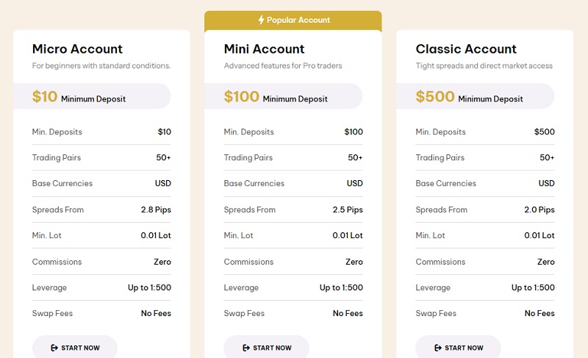The width and height of the screenshot is (588, 358).
Task: Click Micro Account's Leverage Up to 1:500 row
Action: tap(101, 287)
